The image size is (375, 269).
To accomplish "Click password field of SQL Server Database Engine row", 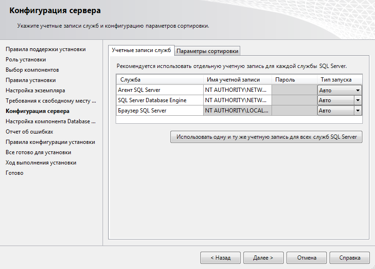I will coord(294,100).
